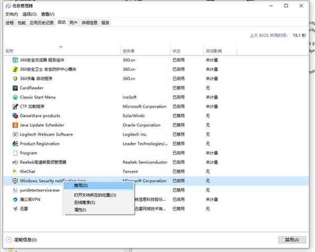Click the status cell of Program row
Image resolution: width=315 pixels, height=252 pixels.
pos(178,153)
